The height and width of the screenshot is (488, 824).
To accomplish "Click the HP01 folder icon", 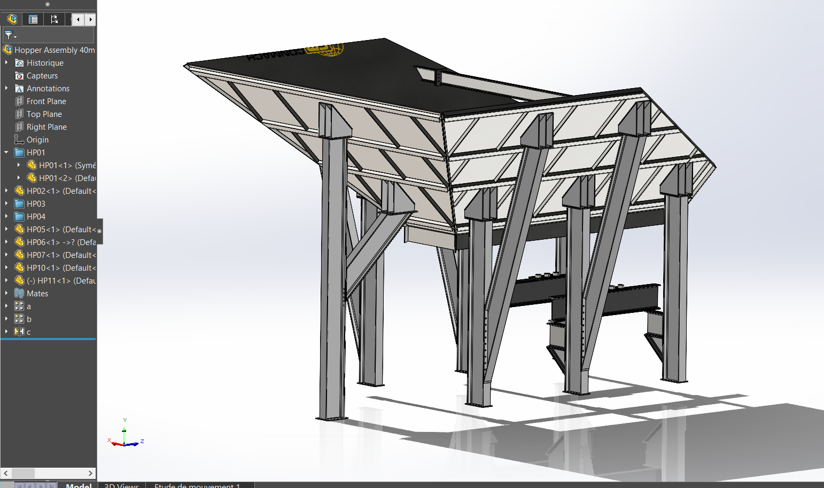I will pyautogui.click(x=19, y=152).
